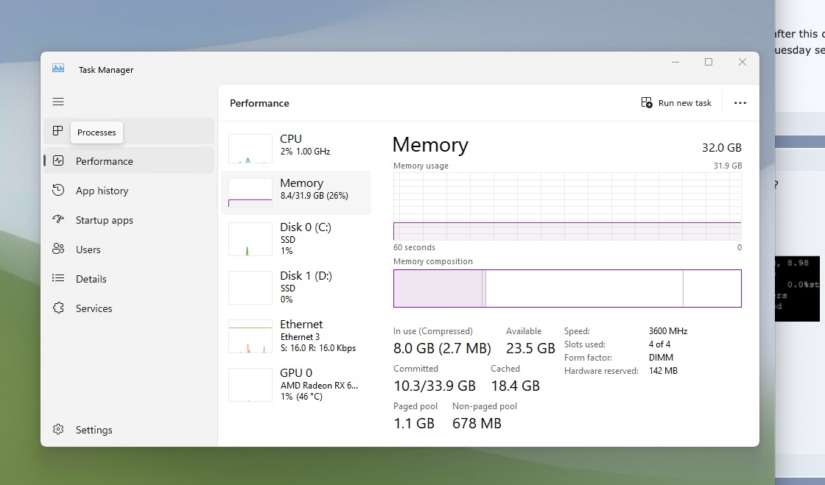Click Run new task button label
The image size is (825, 485).
click(684, 103)
